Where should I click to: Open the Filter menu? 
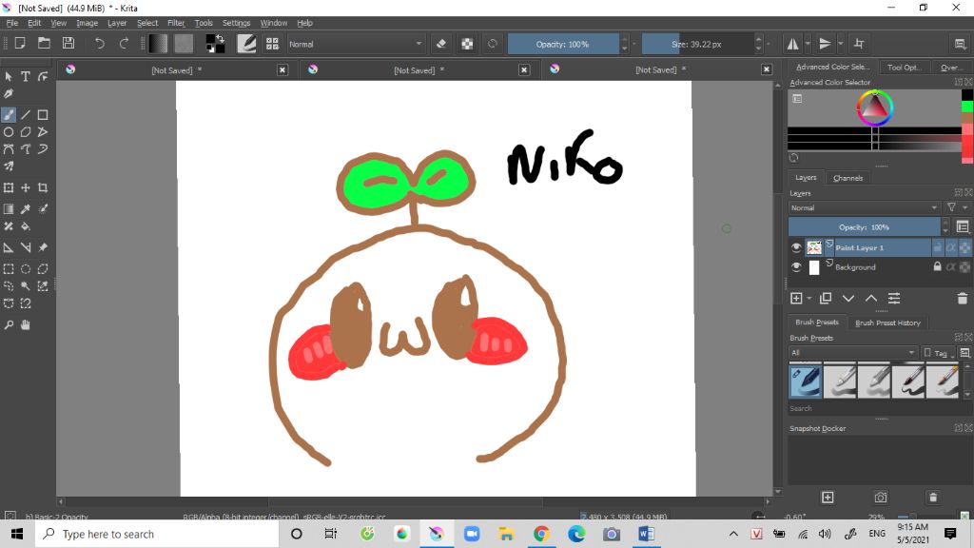[x=176, y=23]
